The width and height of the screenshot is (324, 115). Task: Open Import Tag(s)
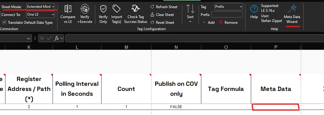(117, 14)
